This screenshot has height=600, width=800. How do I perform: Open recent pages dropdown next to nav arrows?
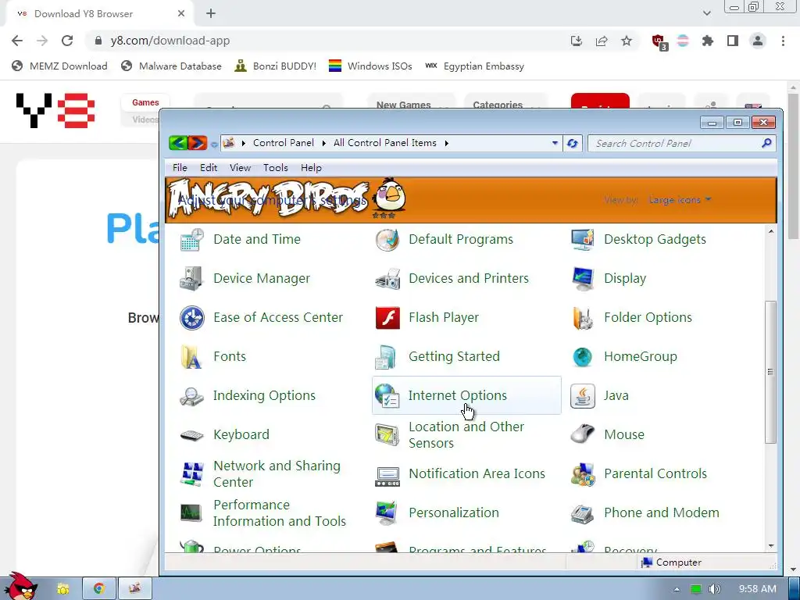(x=214, y=145)
